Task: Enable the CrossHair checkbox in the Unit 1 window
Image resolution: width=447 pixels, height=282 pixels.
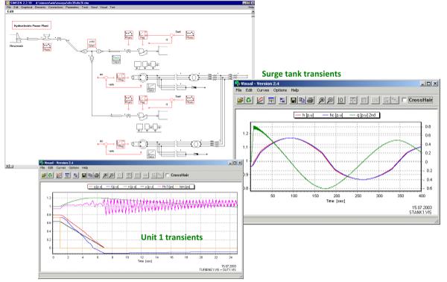Action: tap(168, 175)
